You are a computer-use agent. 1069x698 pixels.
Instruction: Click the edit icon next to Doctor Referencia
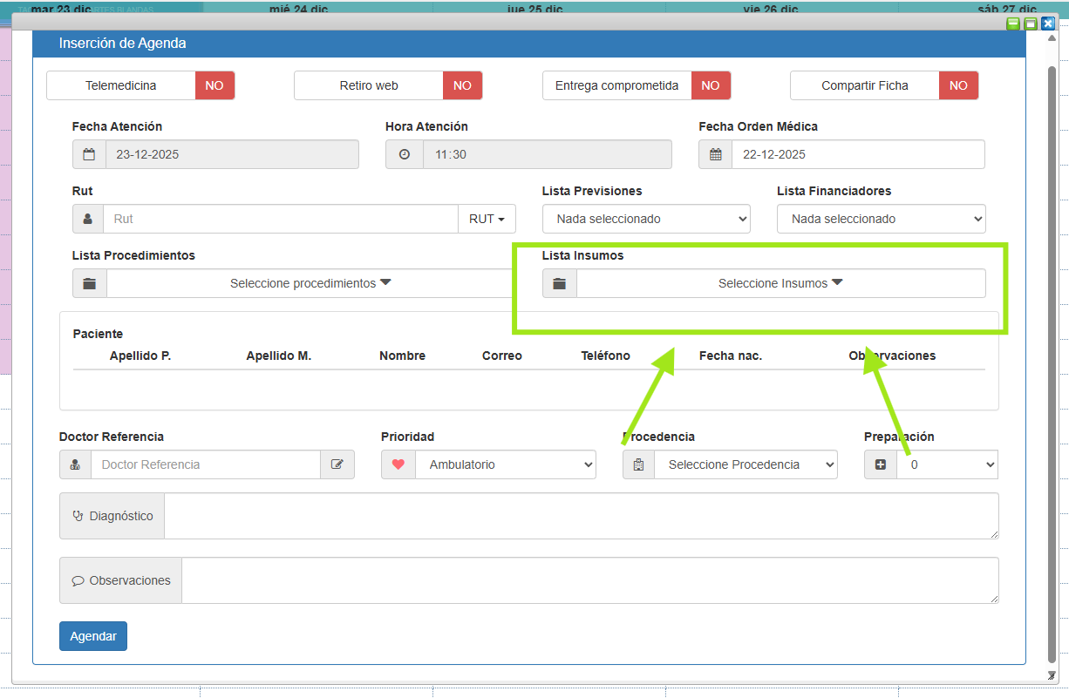tap(337, 464)
